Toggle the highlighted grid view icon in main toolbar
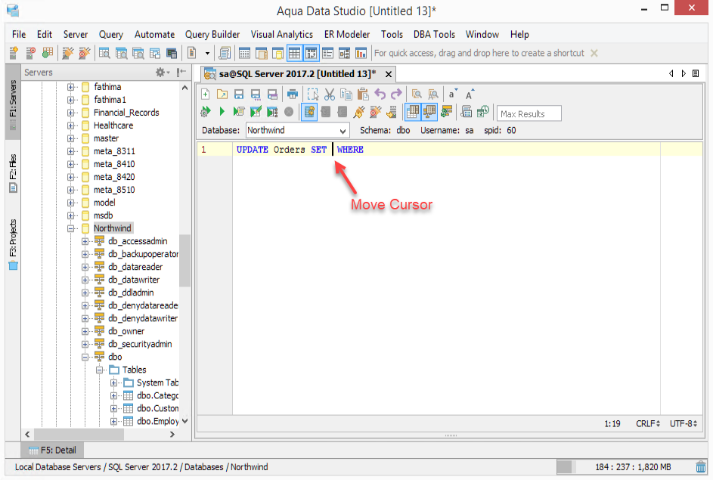 tap(295, 53)
